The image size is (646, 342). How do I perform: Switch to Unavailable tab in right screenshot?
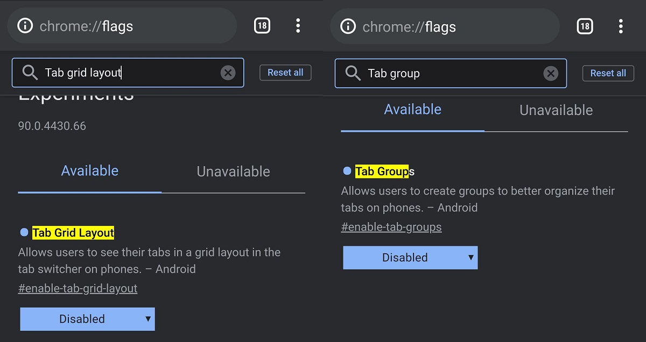[x=556, y=110]
